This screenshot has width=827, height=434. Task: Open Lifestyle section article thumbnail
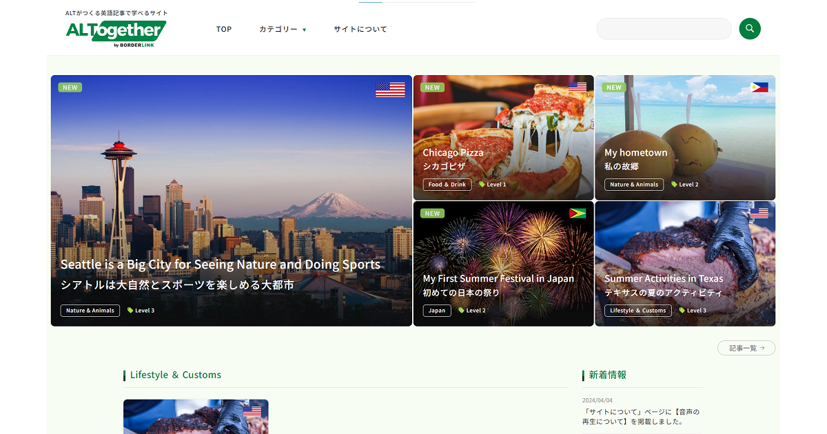tap(196, 417)
